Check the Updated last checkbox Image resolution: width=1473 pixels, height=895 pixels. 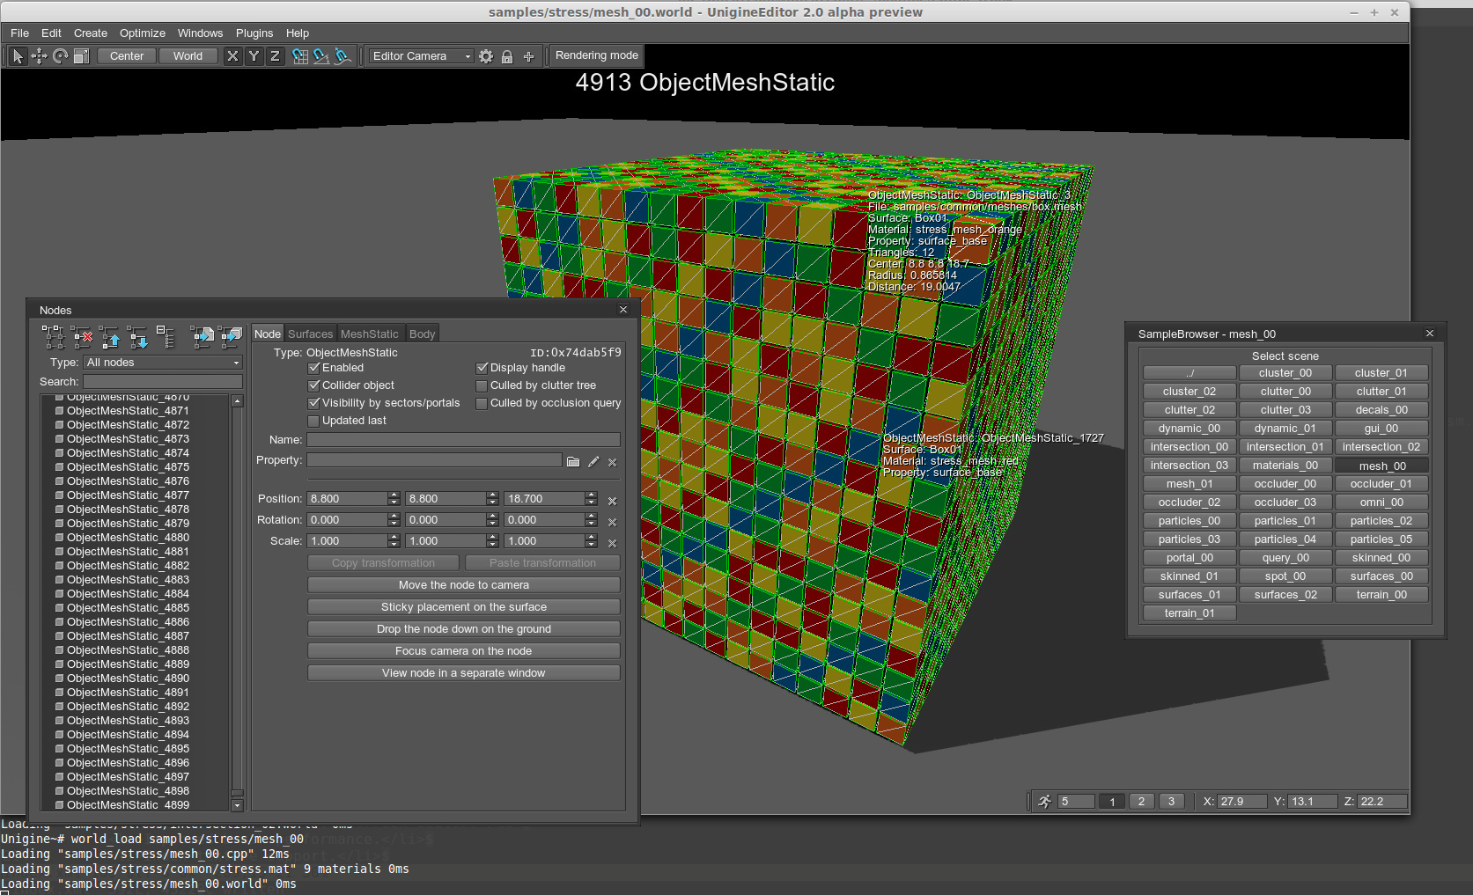point(313,421)
